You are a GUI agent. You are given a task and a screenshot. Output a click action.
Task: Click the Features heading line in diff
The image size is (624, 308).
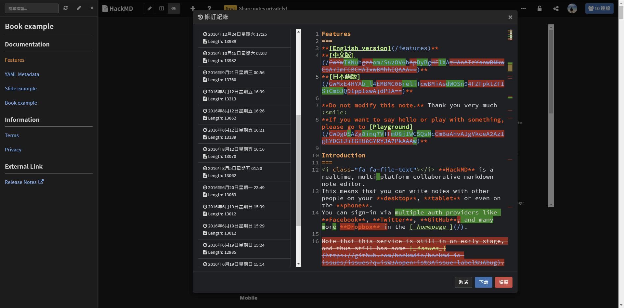336,34
